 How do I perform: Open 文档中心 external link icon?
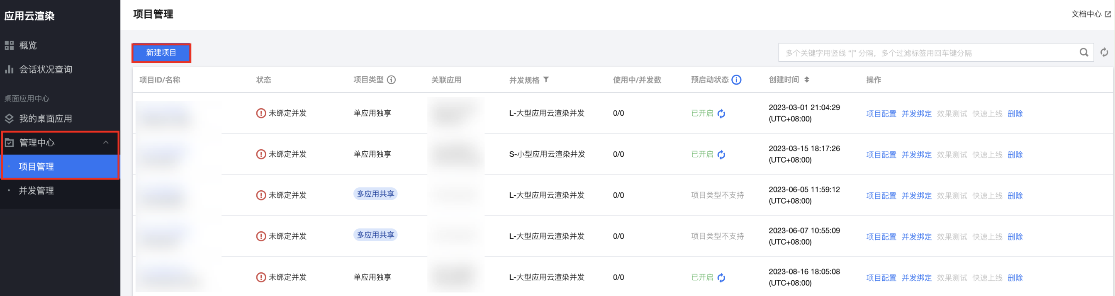coord(1108,14)
